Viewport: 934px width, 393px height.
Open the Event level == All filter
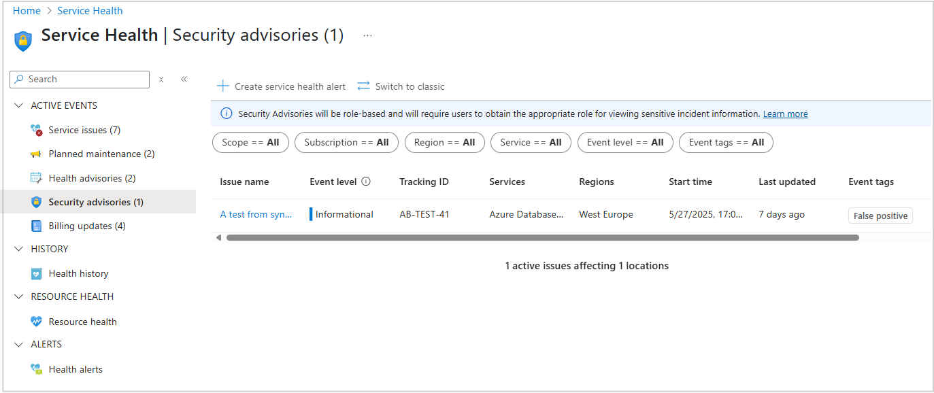(625, 143)
